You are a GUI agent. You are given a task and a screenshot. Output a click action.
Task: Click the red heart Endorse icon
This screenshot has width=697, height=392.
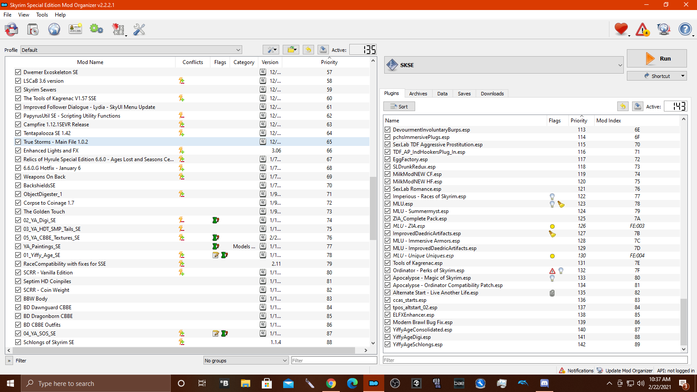[621, 30]
